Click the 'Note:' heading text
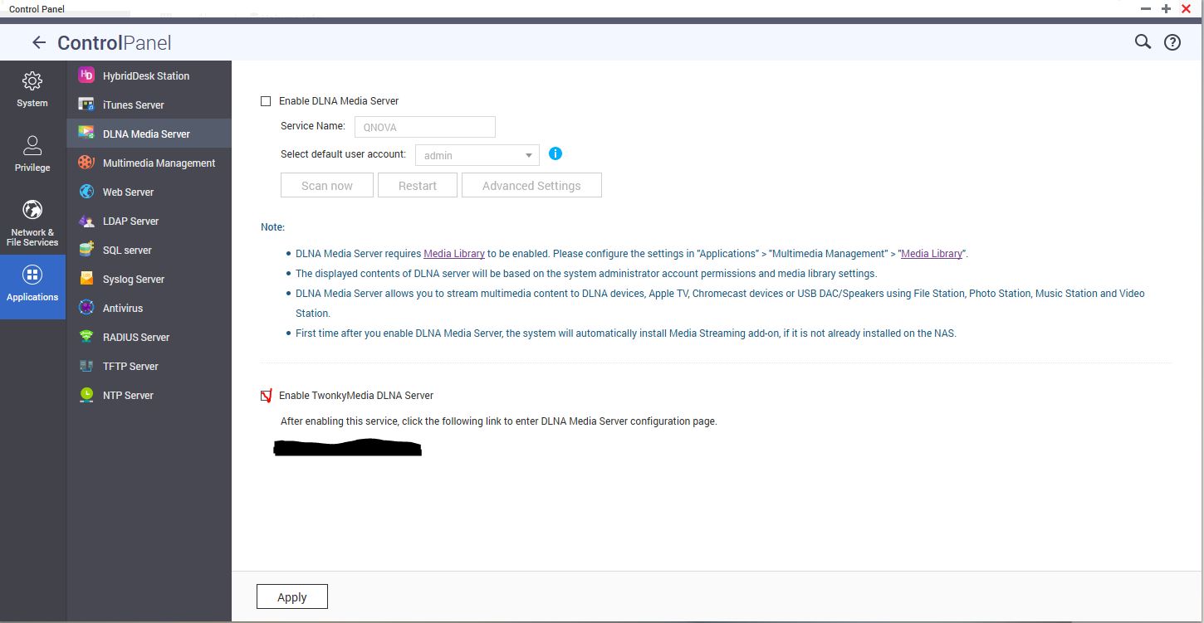Image resolution: width=1204 pixels, height=623 pixels. [272, 226]
